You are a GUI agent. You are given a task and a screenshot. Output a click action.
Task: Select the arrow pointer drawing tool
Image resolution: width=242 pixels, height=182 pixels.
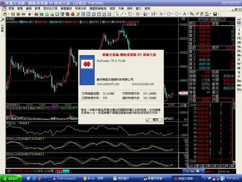(x=118, y=14)
